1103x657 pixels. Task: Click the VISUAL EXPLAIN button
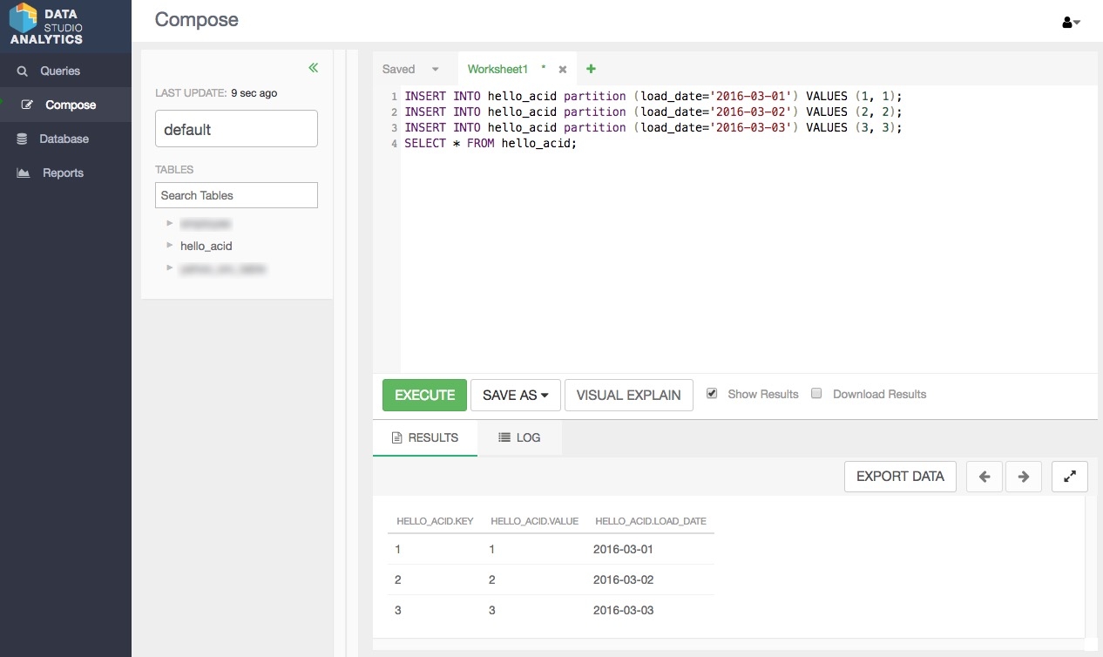(629, 395)
